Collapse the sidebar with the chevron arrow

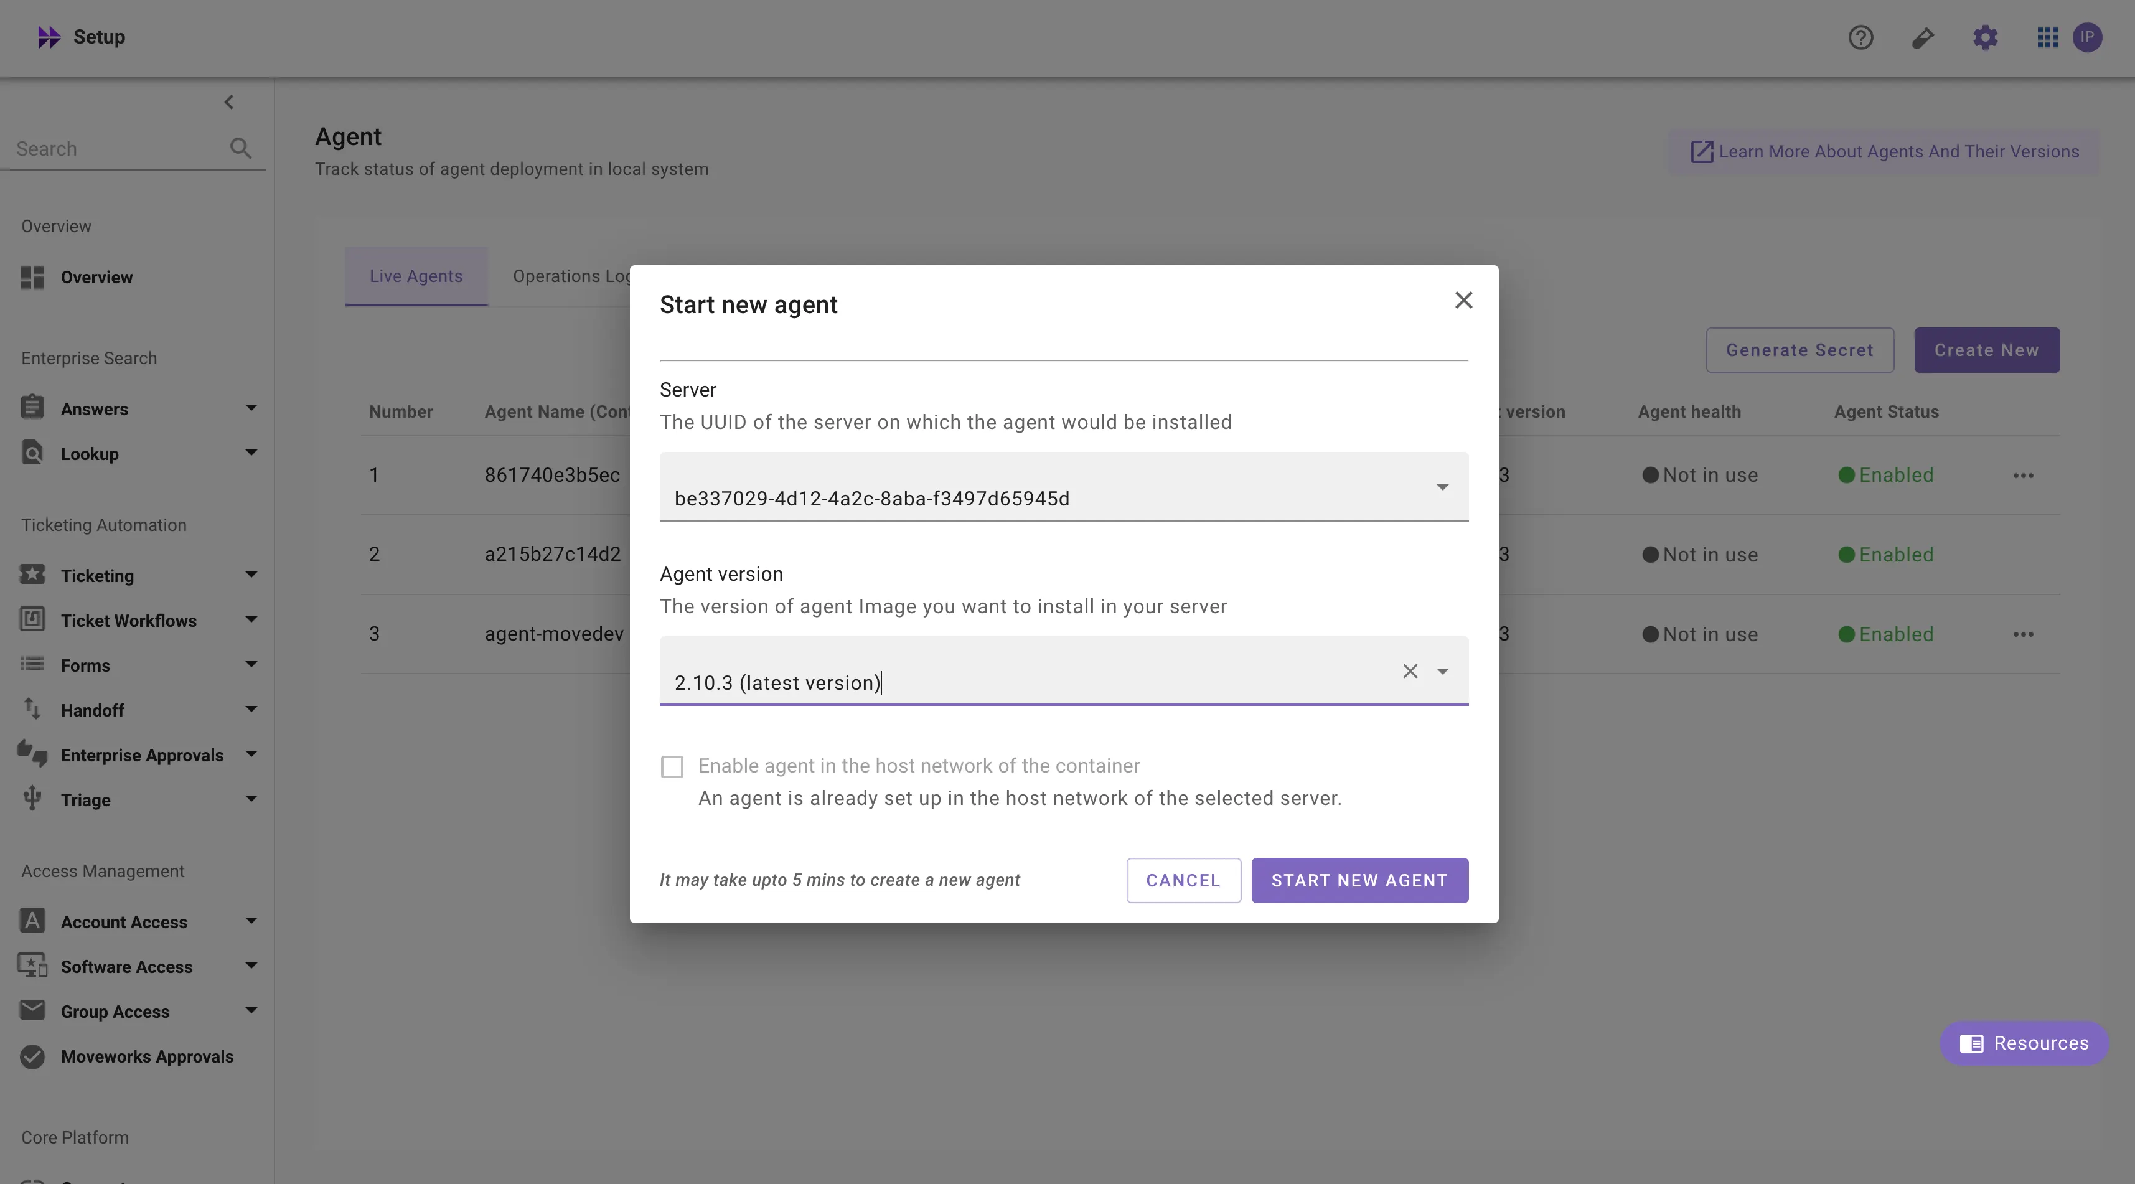coord(230,102)
